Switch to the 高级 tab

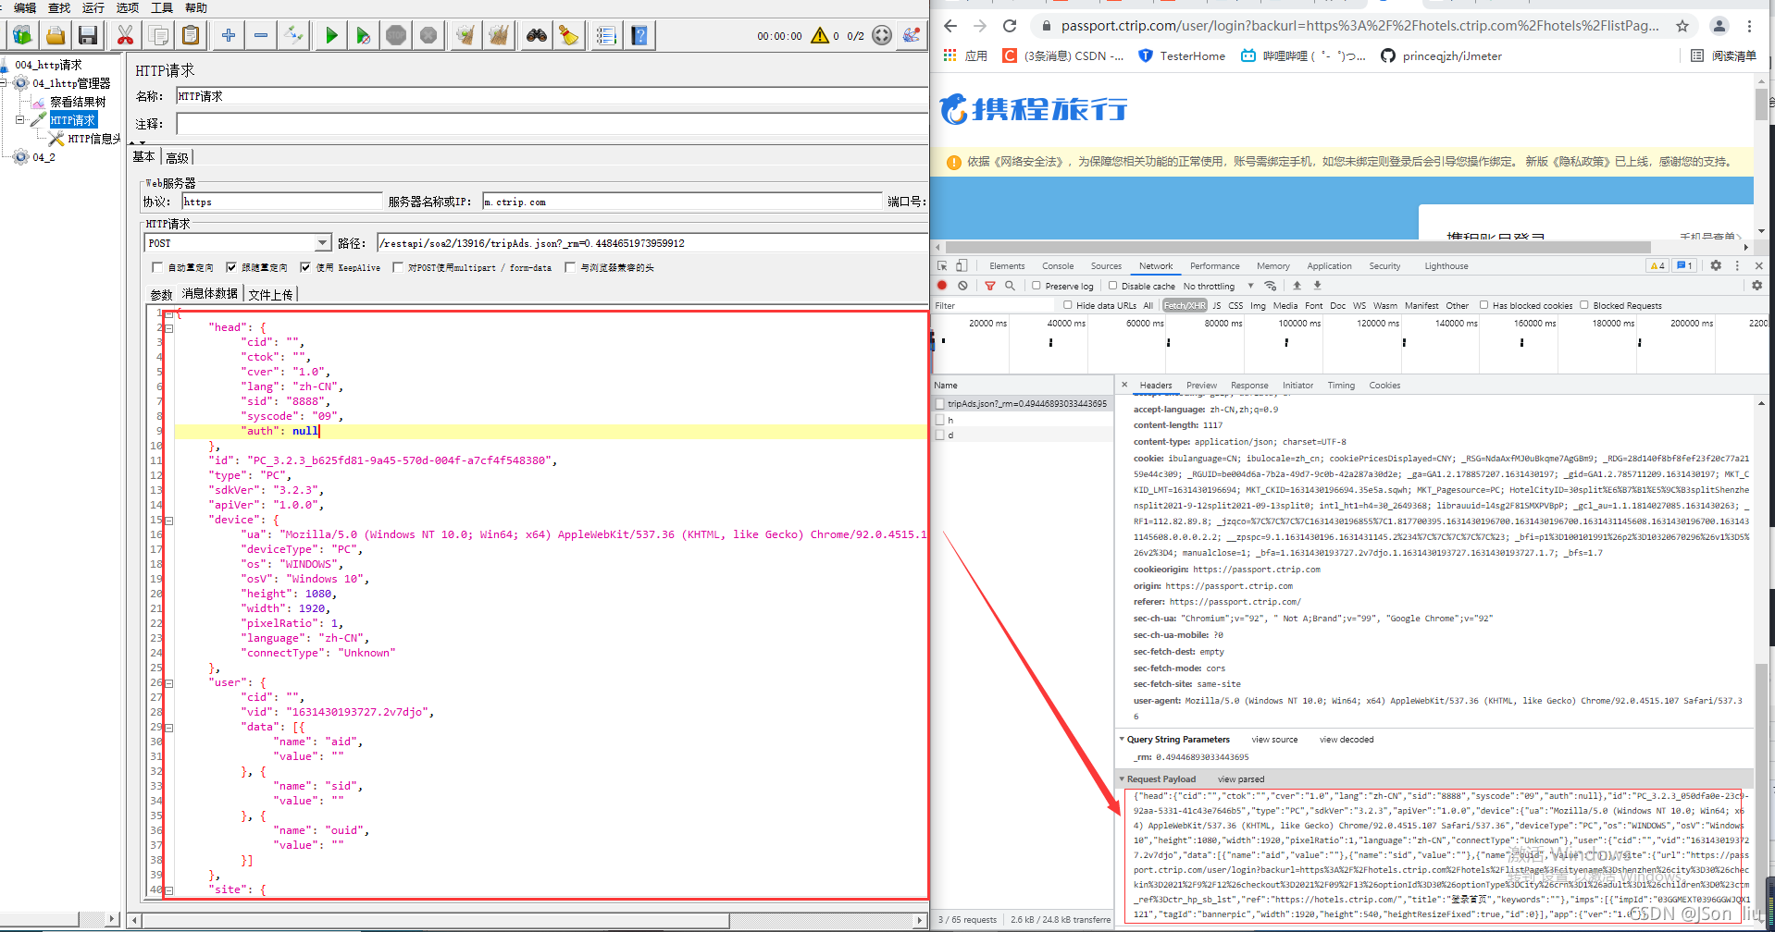178,157
